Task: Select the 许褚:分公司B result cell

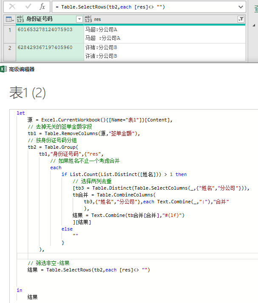Action: pyautogui.click(x=165, y=52)
